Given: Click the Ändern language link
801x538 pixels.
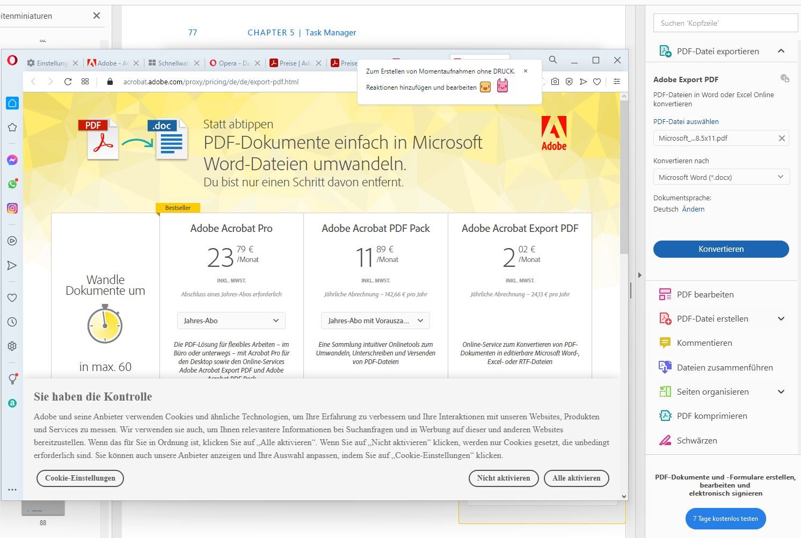Looking at the screenshot, I should 693,209.
